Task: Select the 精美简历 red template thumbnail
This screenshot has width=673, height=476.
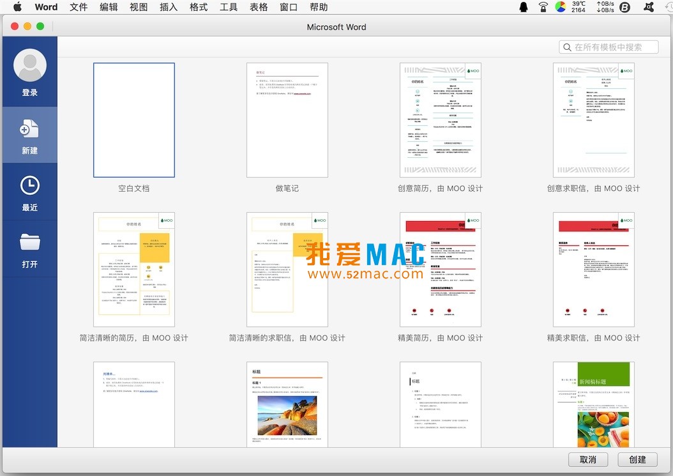Action: coord(441,270)
